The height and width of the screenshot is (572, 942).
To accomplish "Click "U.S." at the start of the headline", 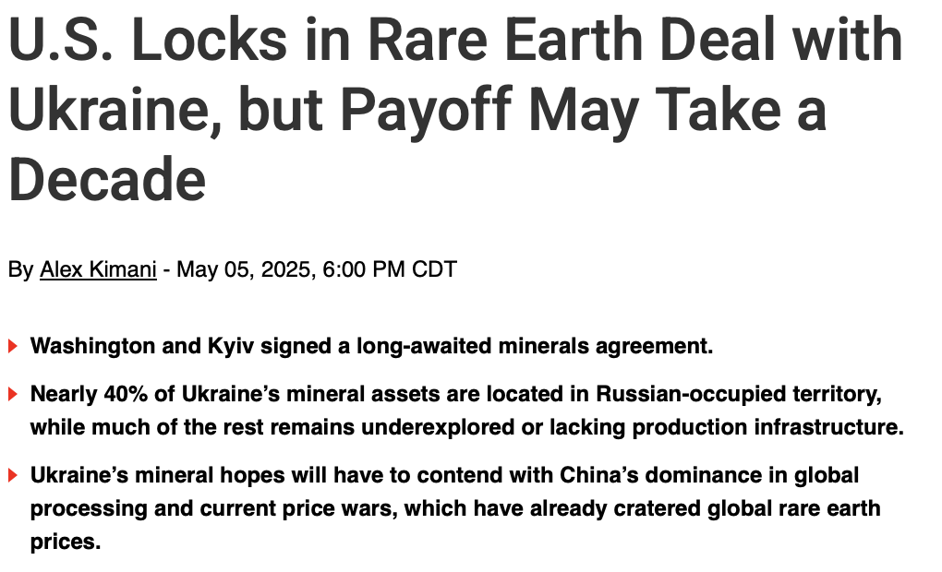I will point(61,39).
